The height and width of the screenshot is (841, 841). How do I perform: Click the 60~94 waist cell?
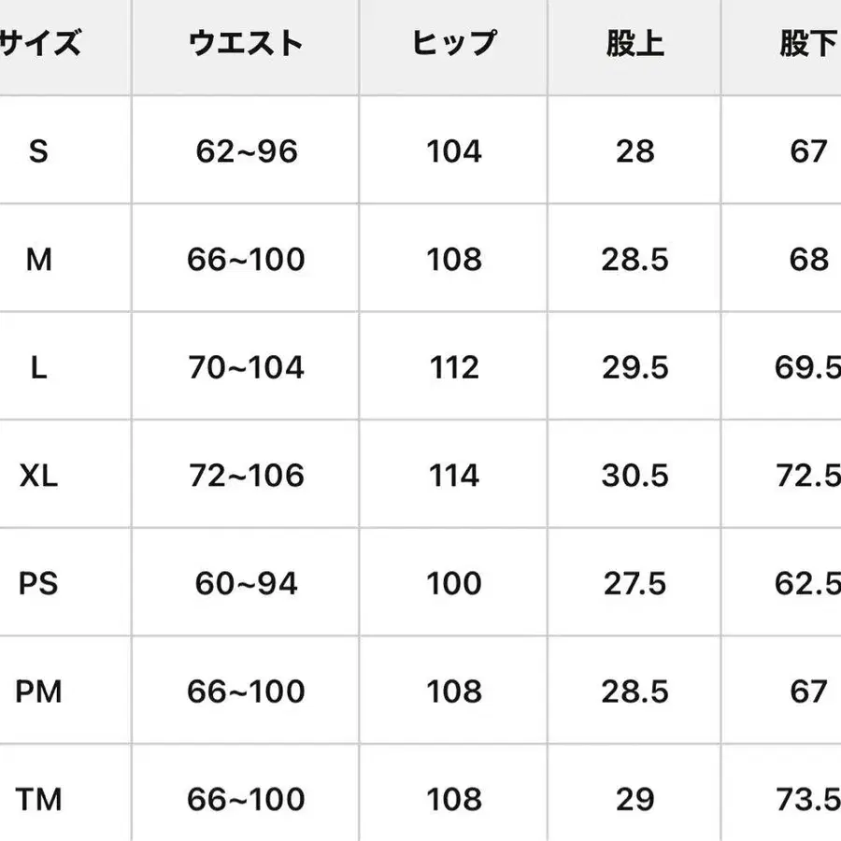click(x=247, y=584)
